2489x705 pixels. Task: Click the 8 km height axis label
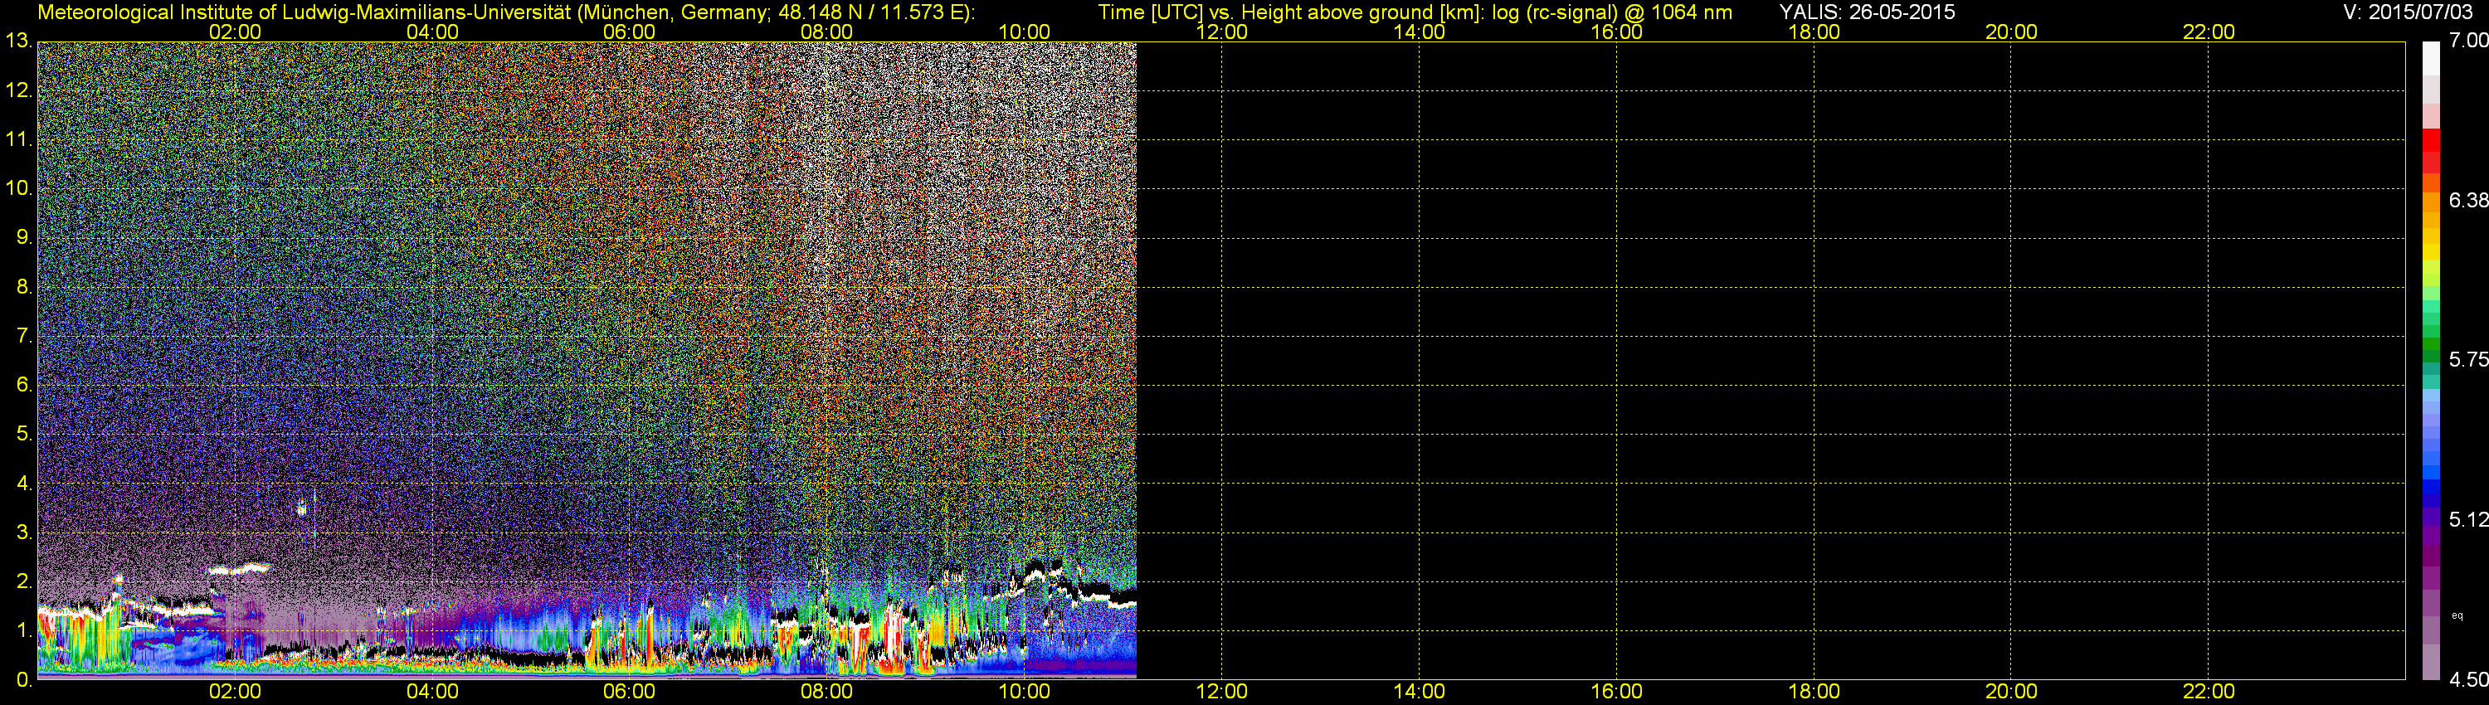(23, 287)
